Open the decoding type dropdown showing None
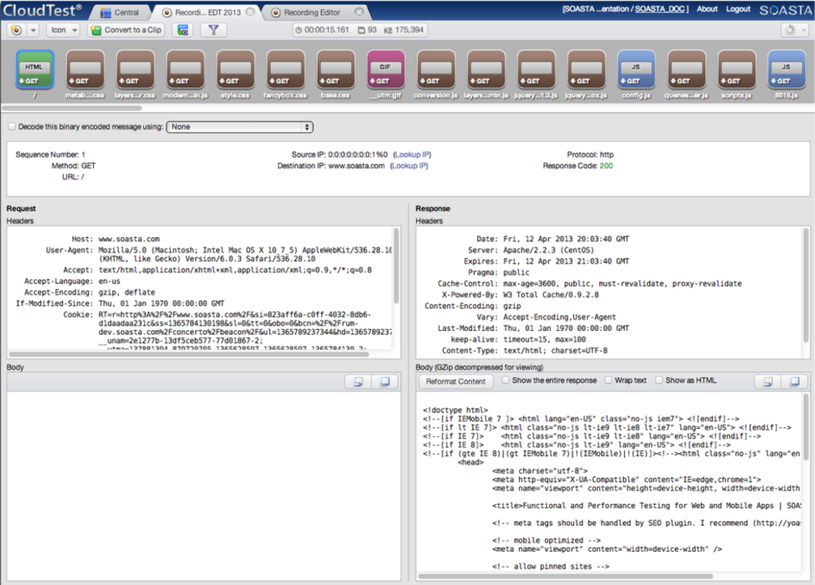Viewport: 815px width, 585px height. coord(240,127)
